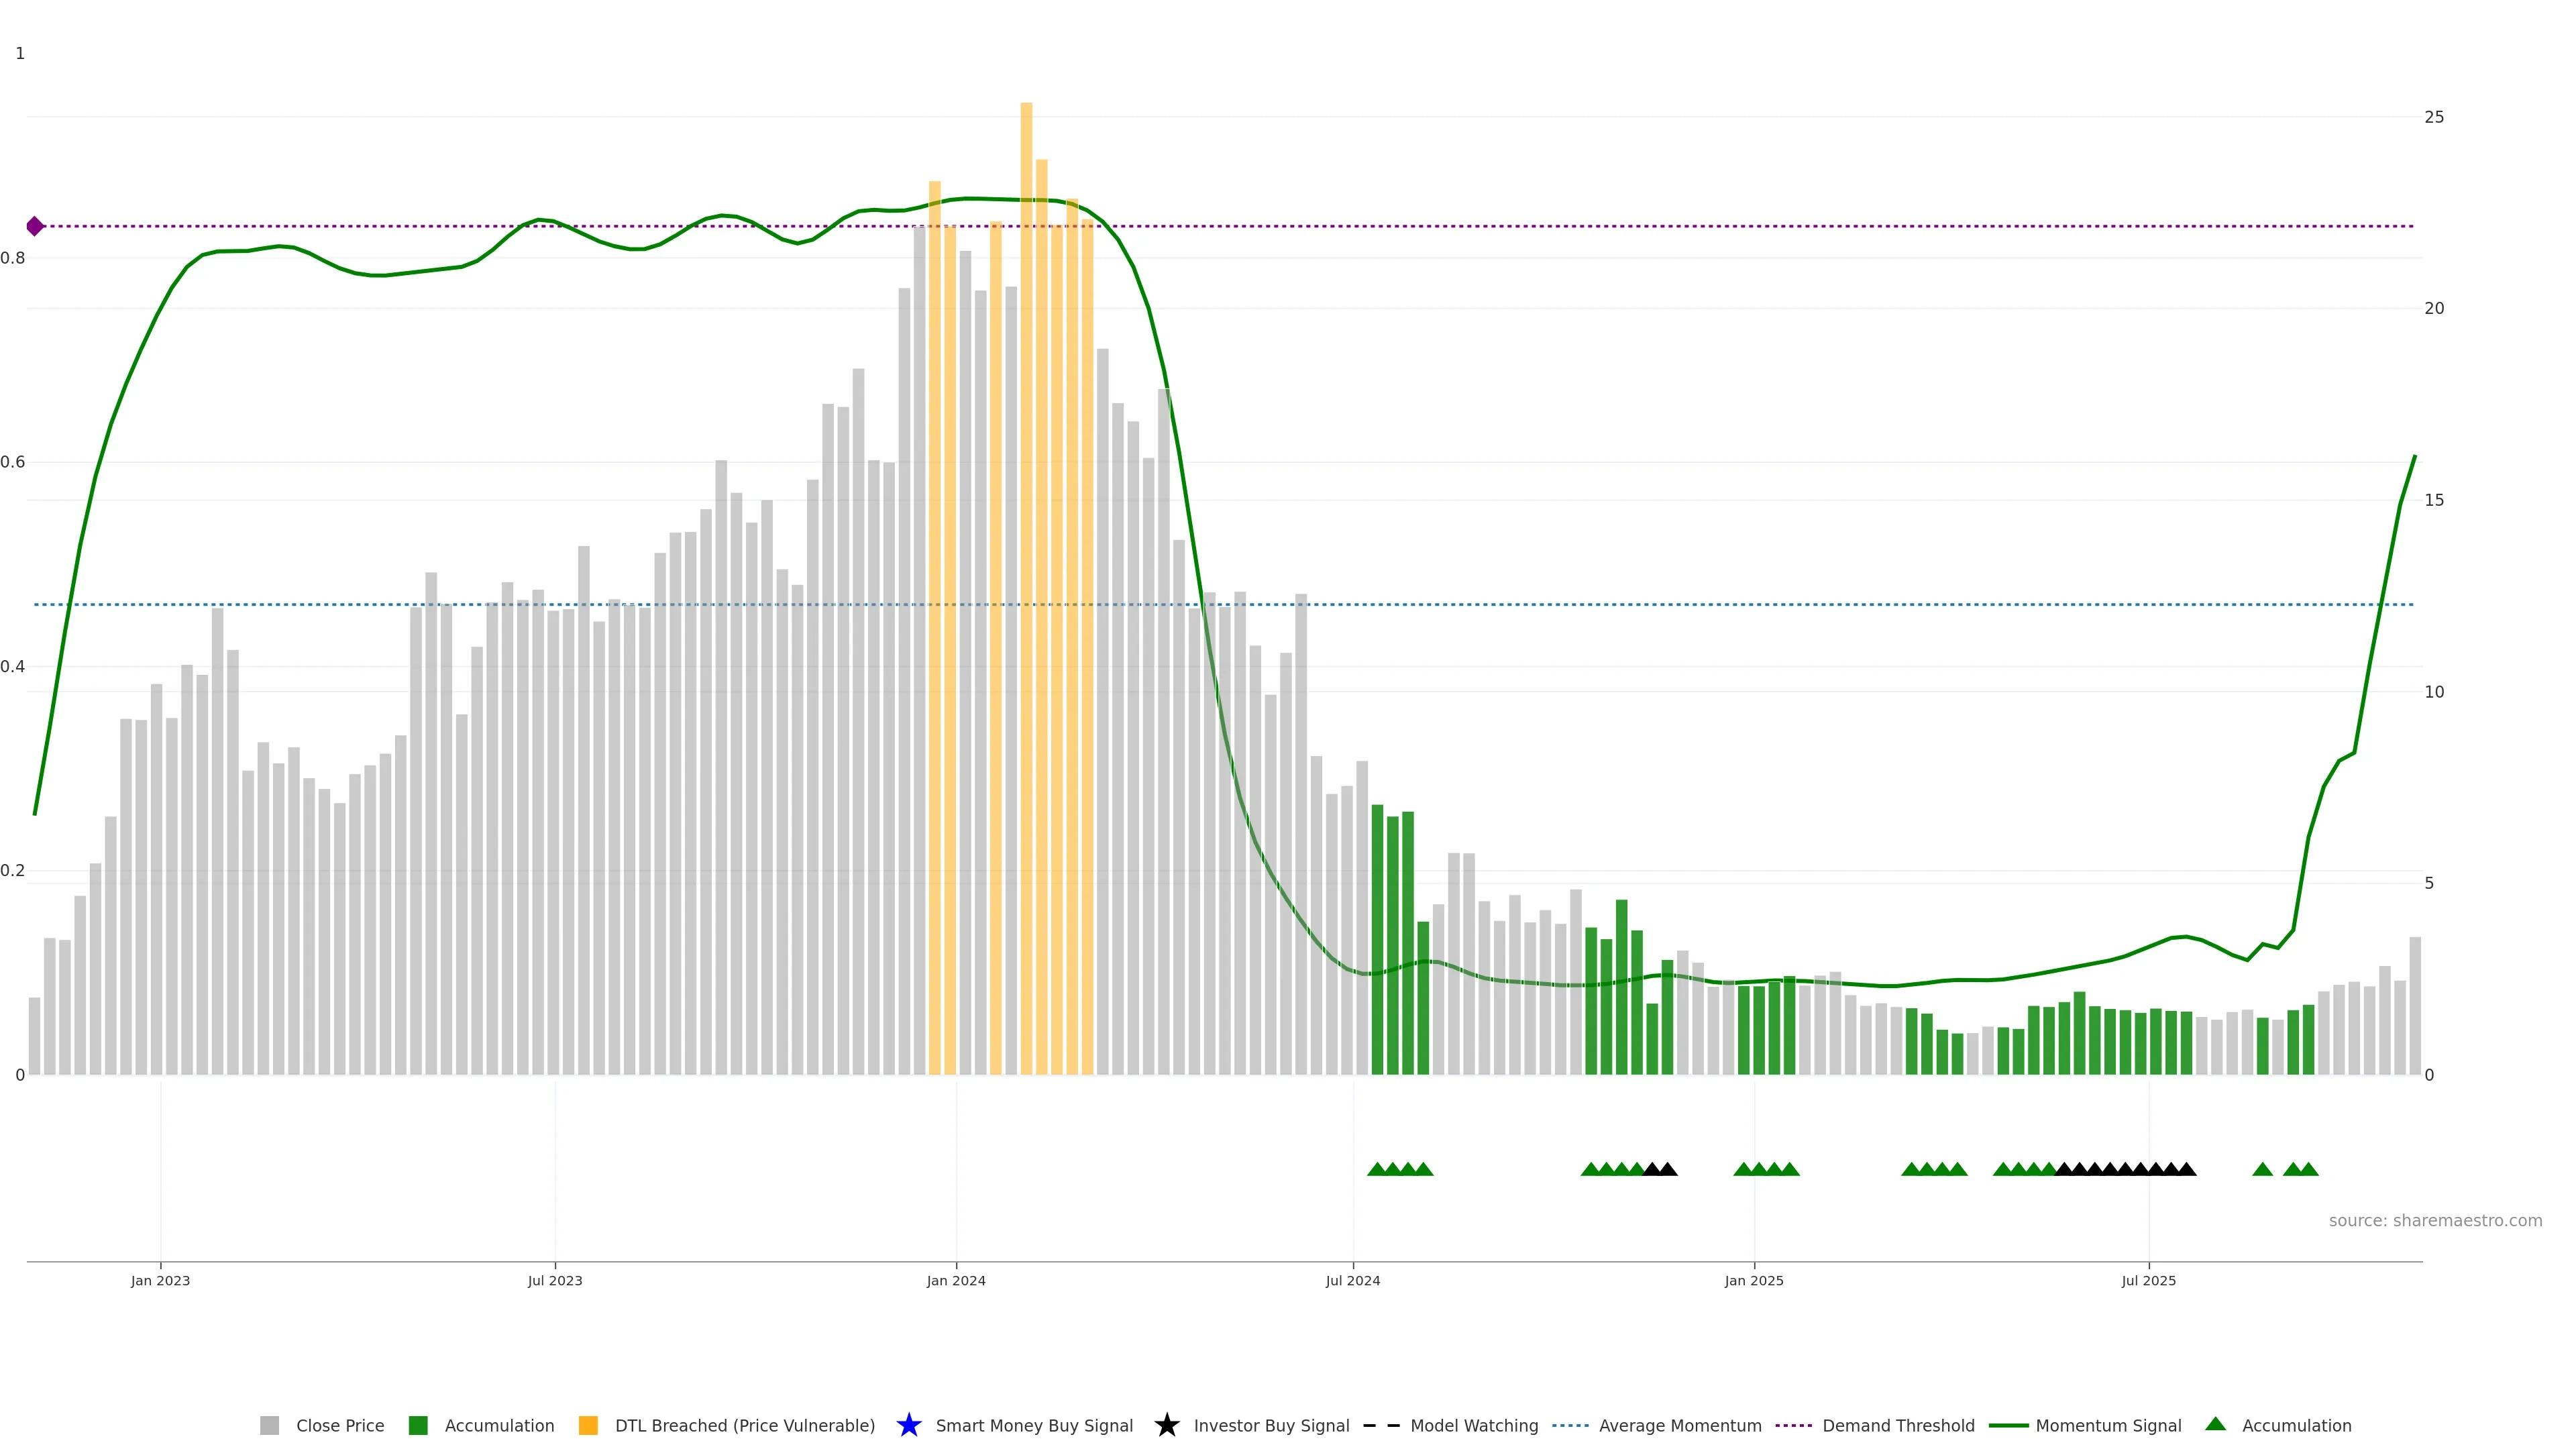Click the Jan 2023 x-axis tick label
This screenshot has width=2576, height=1449.
click(x=160, y=1280)
